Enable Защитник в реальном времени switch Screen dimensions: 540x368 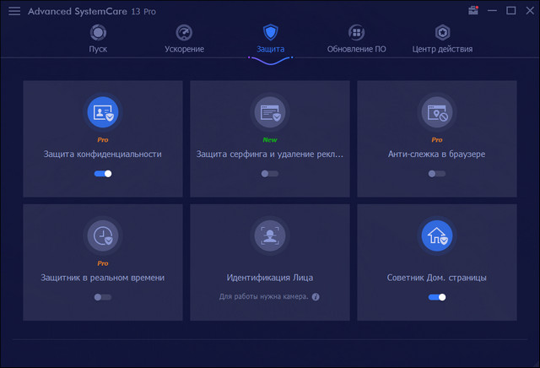[103, 297]
